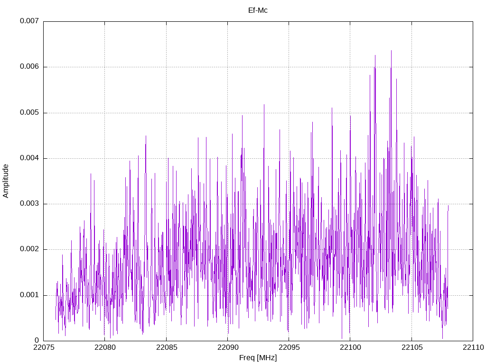Click the 0.007 y-axis tick label

point(29,21)
